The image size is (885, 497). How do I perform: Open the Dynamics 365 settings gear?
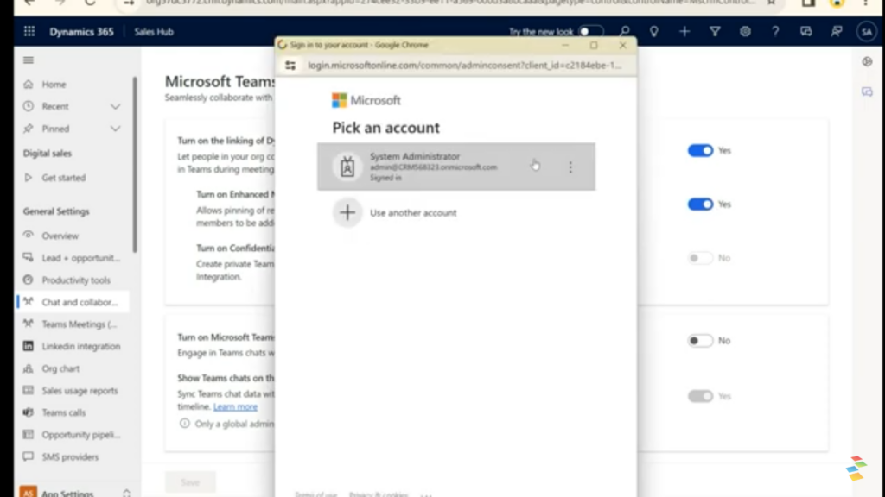745,31
